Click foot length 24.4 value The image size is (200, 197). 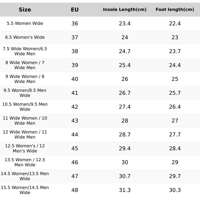175,65
